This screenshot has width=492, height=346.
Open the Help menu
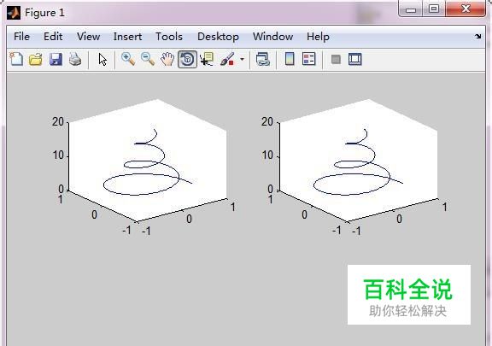[318, 37]
